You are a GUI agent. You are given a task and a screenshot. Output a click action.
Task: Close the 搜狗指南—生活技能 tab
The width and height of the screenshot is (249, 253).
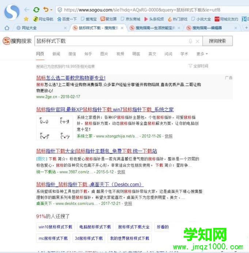pyautogui.click(x=179, y=28)
